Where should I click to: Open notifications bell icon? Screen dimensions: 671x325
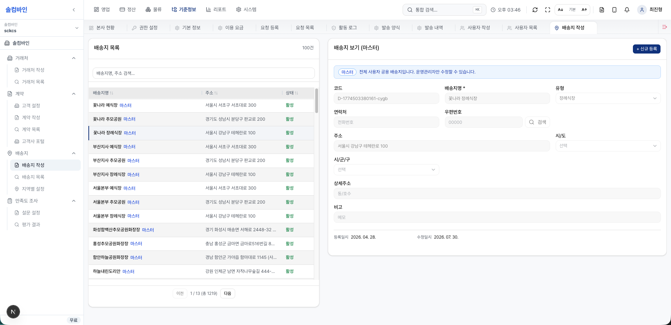[627, 10]
